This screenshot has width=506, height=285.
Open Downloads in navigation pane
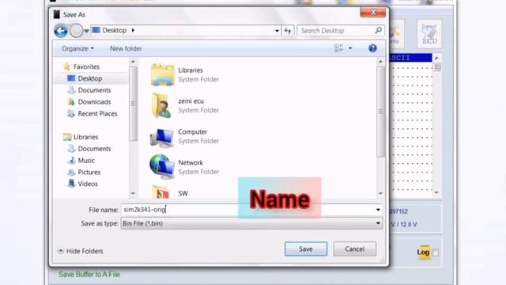coord(94,102)
